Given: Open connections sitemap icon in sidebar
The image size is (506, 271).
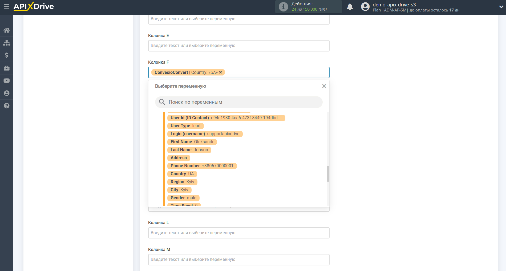Looking at the screenshot, I should tap(7, 43).
